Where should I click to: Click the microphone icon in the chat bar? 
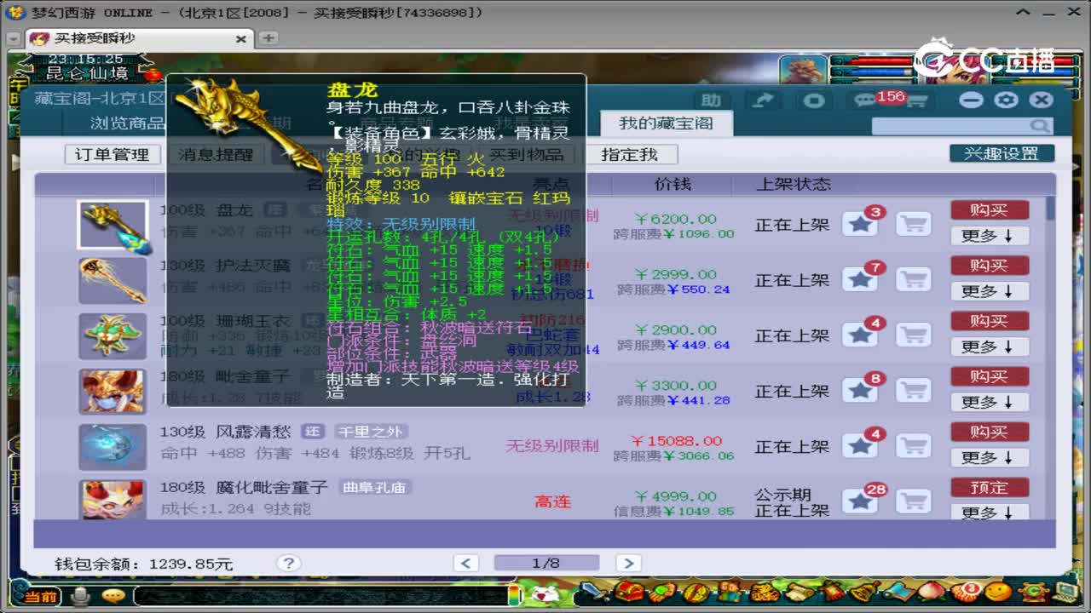82,595
